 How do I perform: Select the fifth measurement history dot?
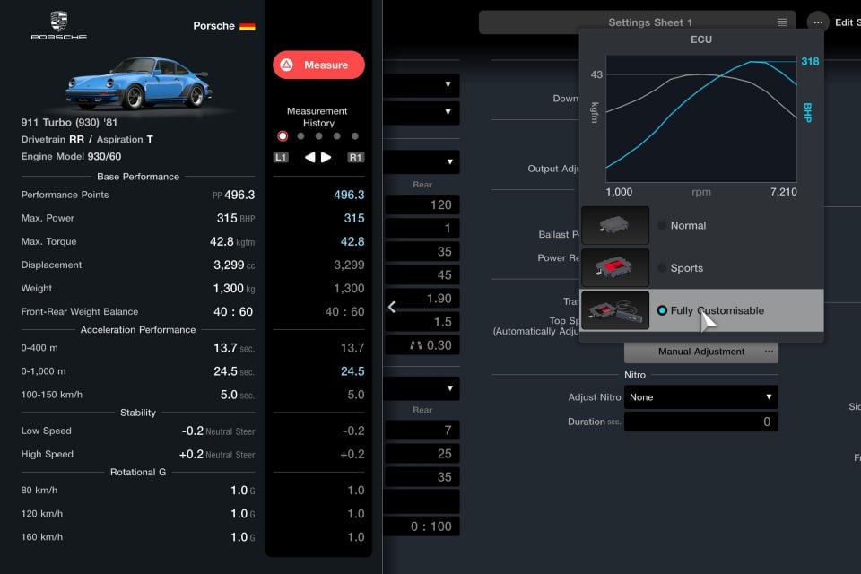coord(355,136)
